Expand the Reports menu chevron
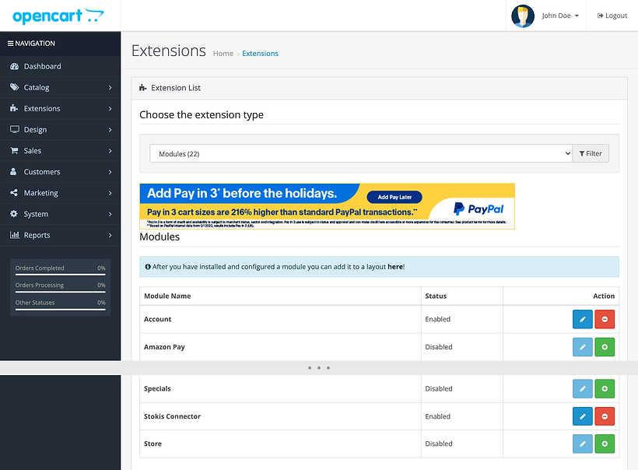Image resolution: width=638 pixels, height=470 pixels. [x=110, y=235]
